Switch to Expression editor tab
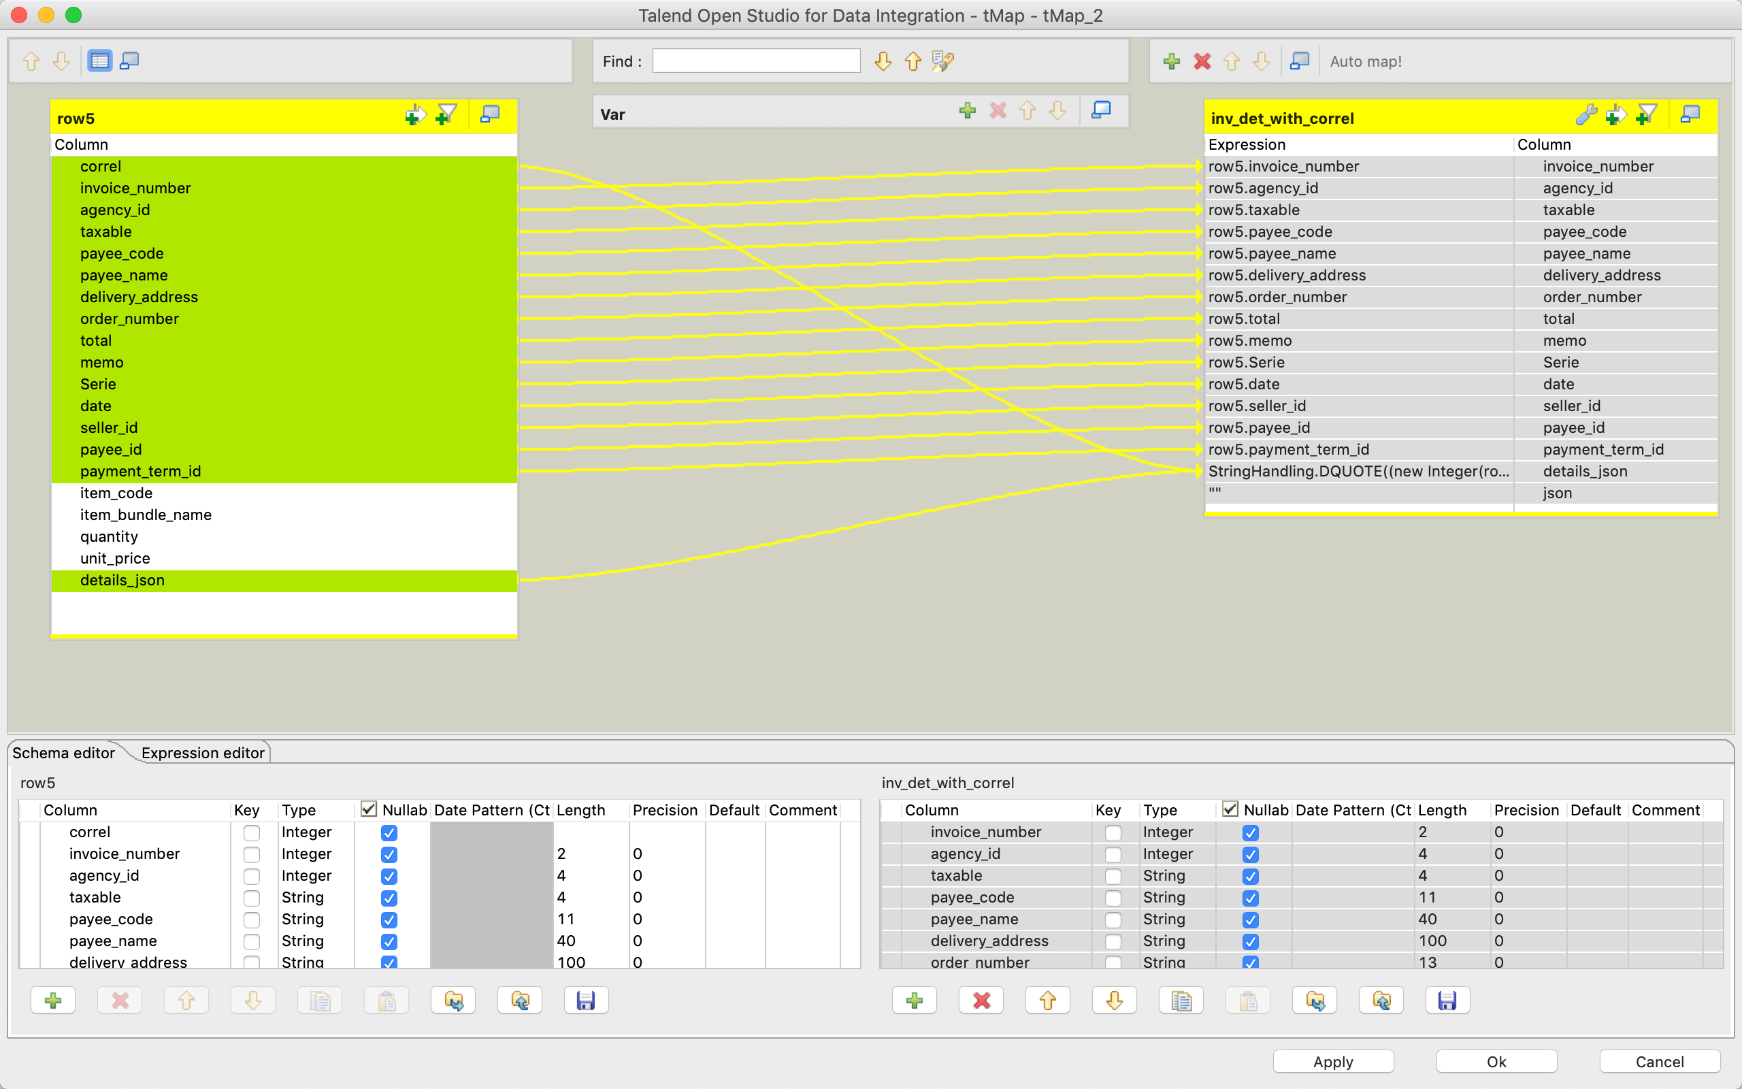This screenshot has height=1089, width=1742. [x=203, y=753]
